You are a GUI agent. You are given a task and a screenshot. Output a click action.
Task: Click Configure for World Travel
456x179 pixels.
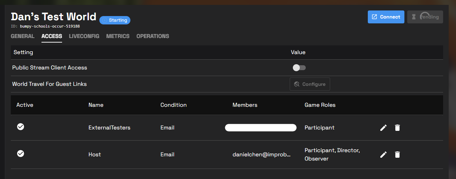(x=310, y=84)
